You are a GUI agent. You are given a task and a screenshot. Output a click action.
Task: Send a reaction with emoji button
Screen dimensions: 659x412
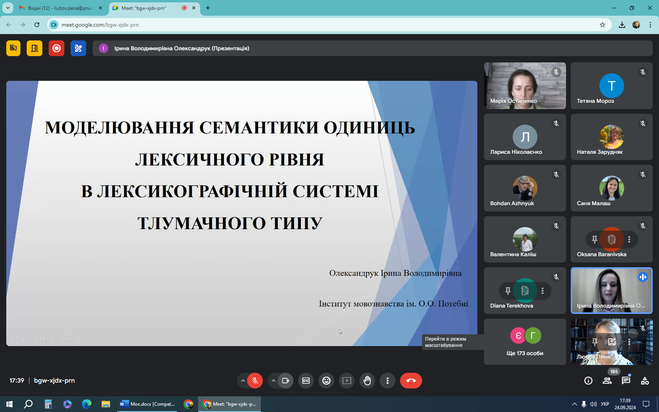[326, 381]
